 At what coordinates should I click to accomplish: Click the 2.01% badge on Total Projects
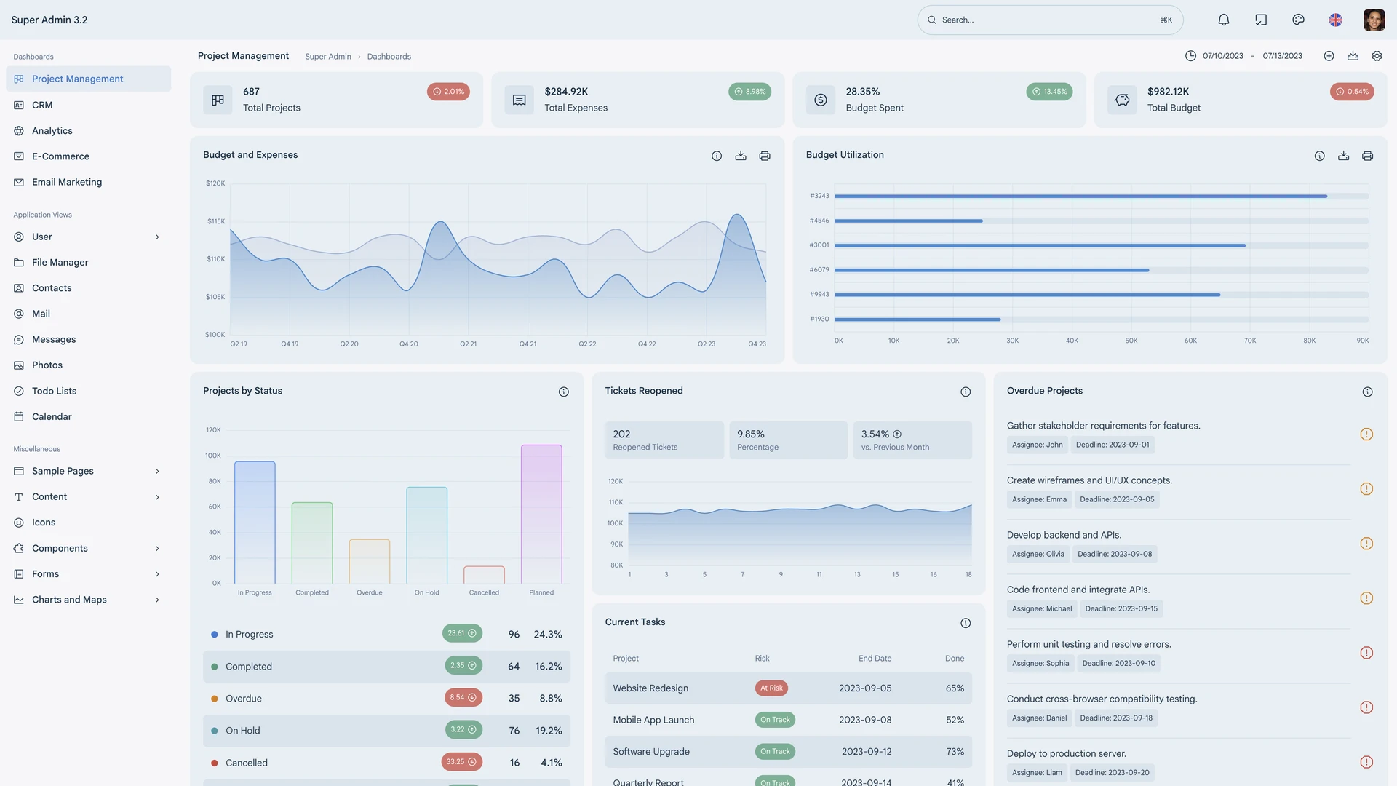pos(448,92)
